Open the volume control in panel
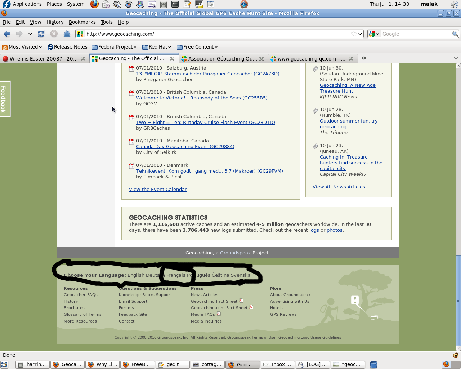461x369 pixels. [x=454, y=4]
